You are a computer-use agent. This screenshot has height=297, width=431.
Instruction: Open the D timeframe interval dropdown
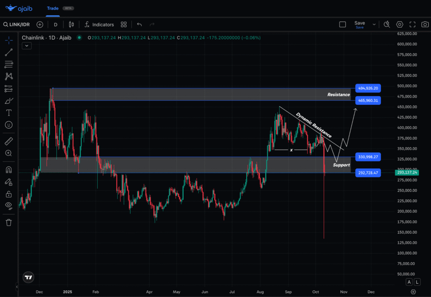[56, 24]
